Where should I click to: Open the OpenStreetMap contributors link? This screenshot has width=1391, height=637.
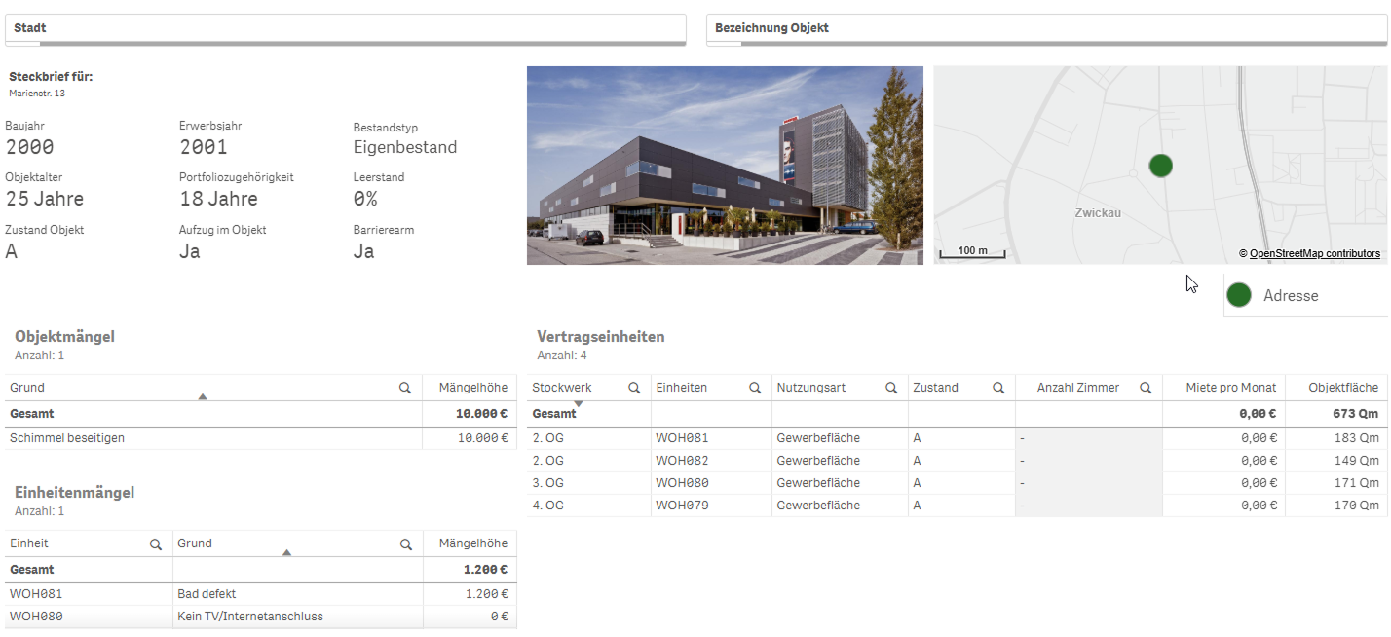(1314, 253)
